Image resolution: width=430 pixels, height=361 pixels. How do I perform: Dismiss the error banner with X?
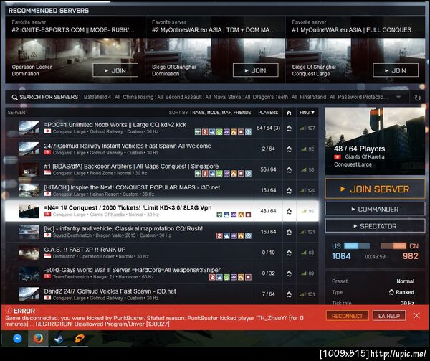click(x=416, y=316)
